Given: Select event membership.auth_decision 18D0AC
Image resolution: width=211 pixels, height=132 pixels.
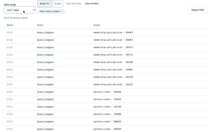Looking at the screenshot, I should [x=113, y=70].
